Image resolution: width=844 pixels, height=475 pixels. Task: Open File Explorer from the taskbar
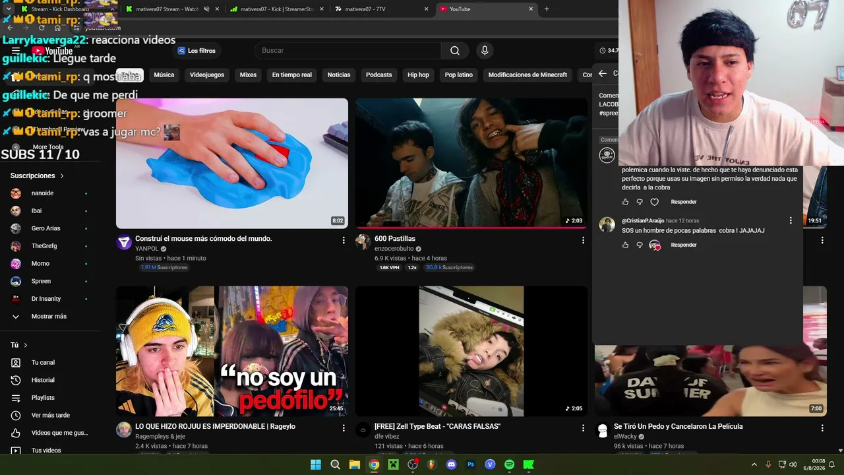coord(355,464)
